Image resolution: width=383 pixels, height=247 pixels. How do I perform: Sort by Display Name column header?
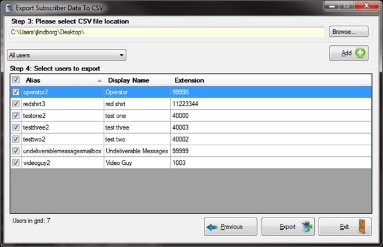tap(137, 80)
